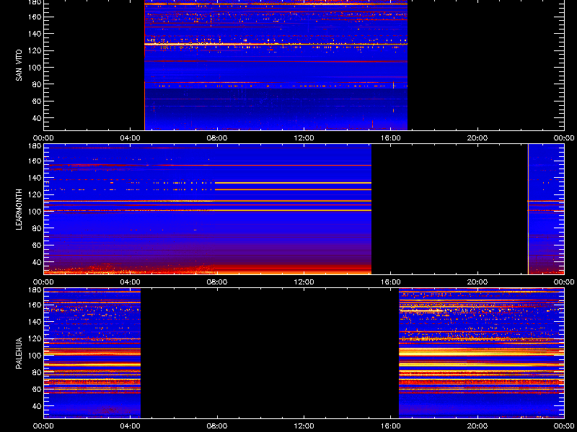The image size is (577, 432).
Task: Select the 140 tick label on Learmonth axis
Action: [x=35, y=178]
